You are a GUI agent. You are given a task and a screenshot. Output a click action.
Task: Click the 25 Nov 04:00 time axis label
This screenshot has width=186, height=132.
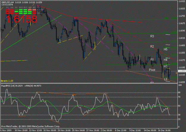(78, 130)
